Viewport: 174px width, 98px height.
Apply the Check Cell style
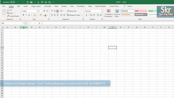(x=141, y=14)
